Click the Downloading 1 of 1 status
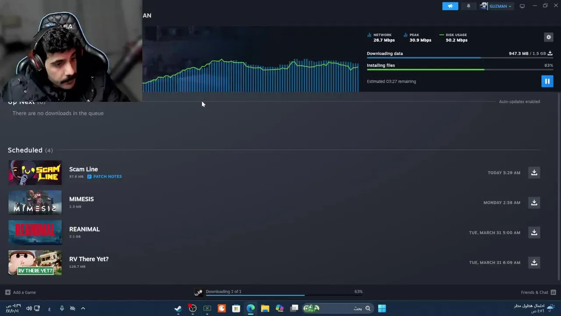The width and height of the screenshot is (561, 316). click(224, 291)
